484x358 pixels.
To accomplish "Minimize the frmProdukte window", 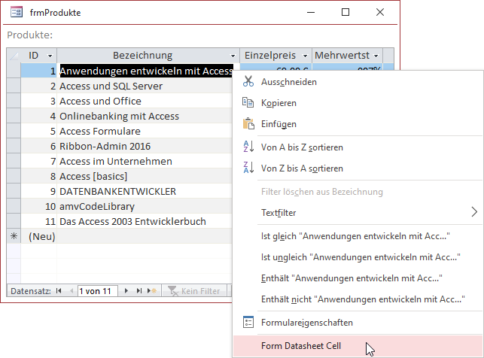I will tap(311, 12).
